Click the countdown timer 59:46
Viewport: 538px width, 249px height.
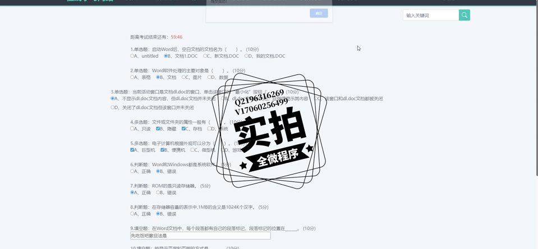[177, 37]
